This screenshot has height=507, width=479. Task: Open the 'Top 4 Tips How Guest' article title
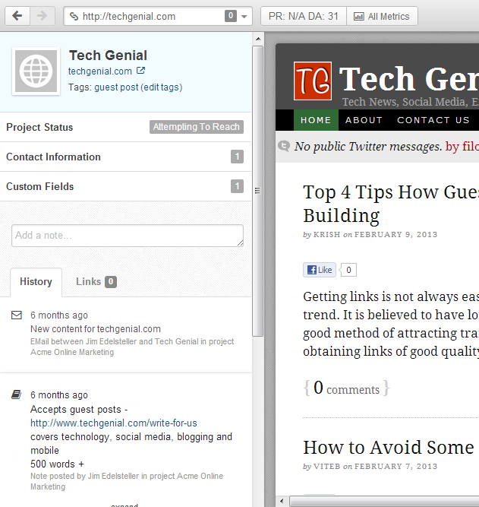[391, 204]
